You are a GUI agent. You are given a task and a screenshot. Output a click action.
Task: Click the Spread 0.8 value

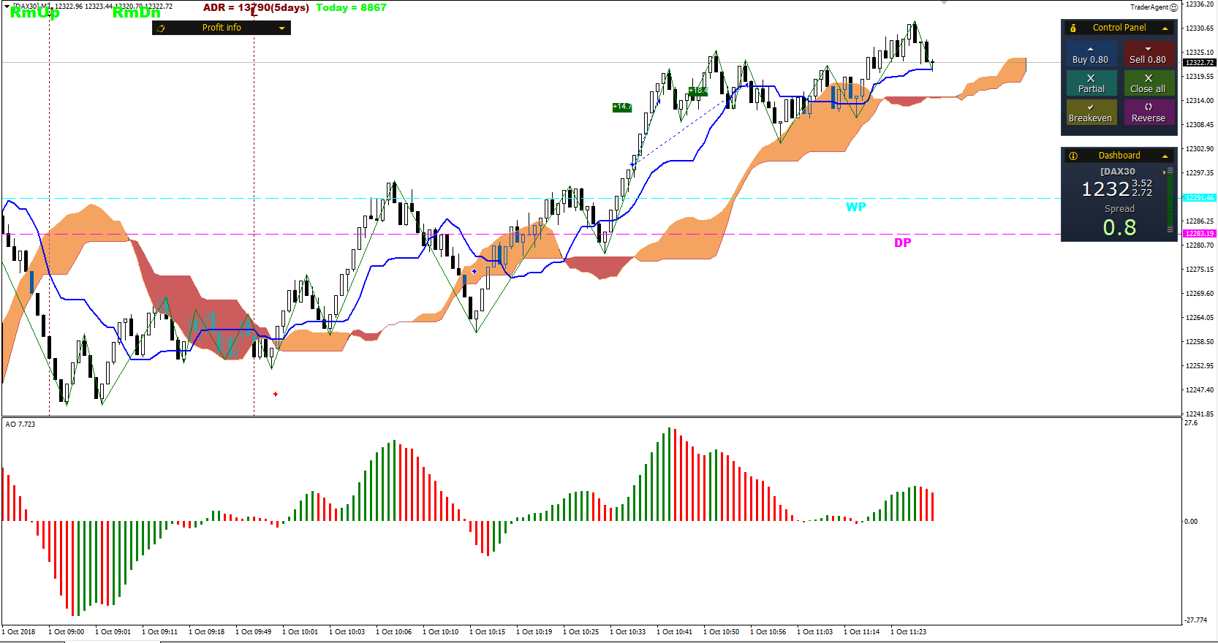(1119, 228)
